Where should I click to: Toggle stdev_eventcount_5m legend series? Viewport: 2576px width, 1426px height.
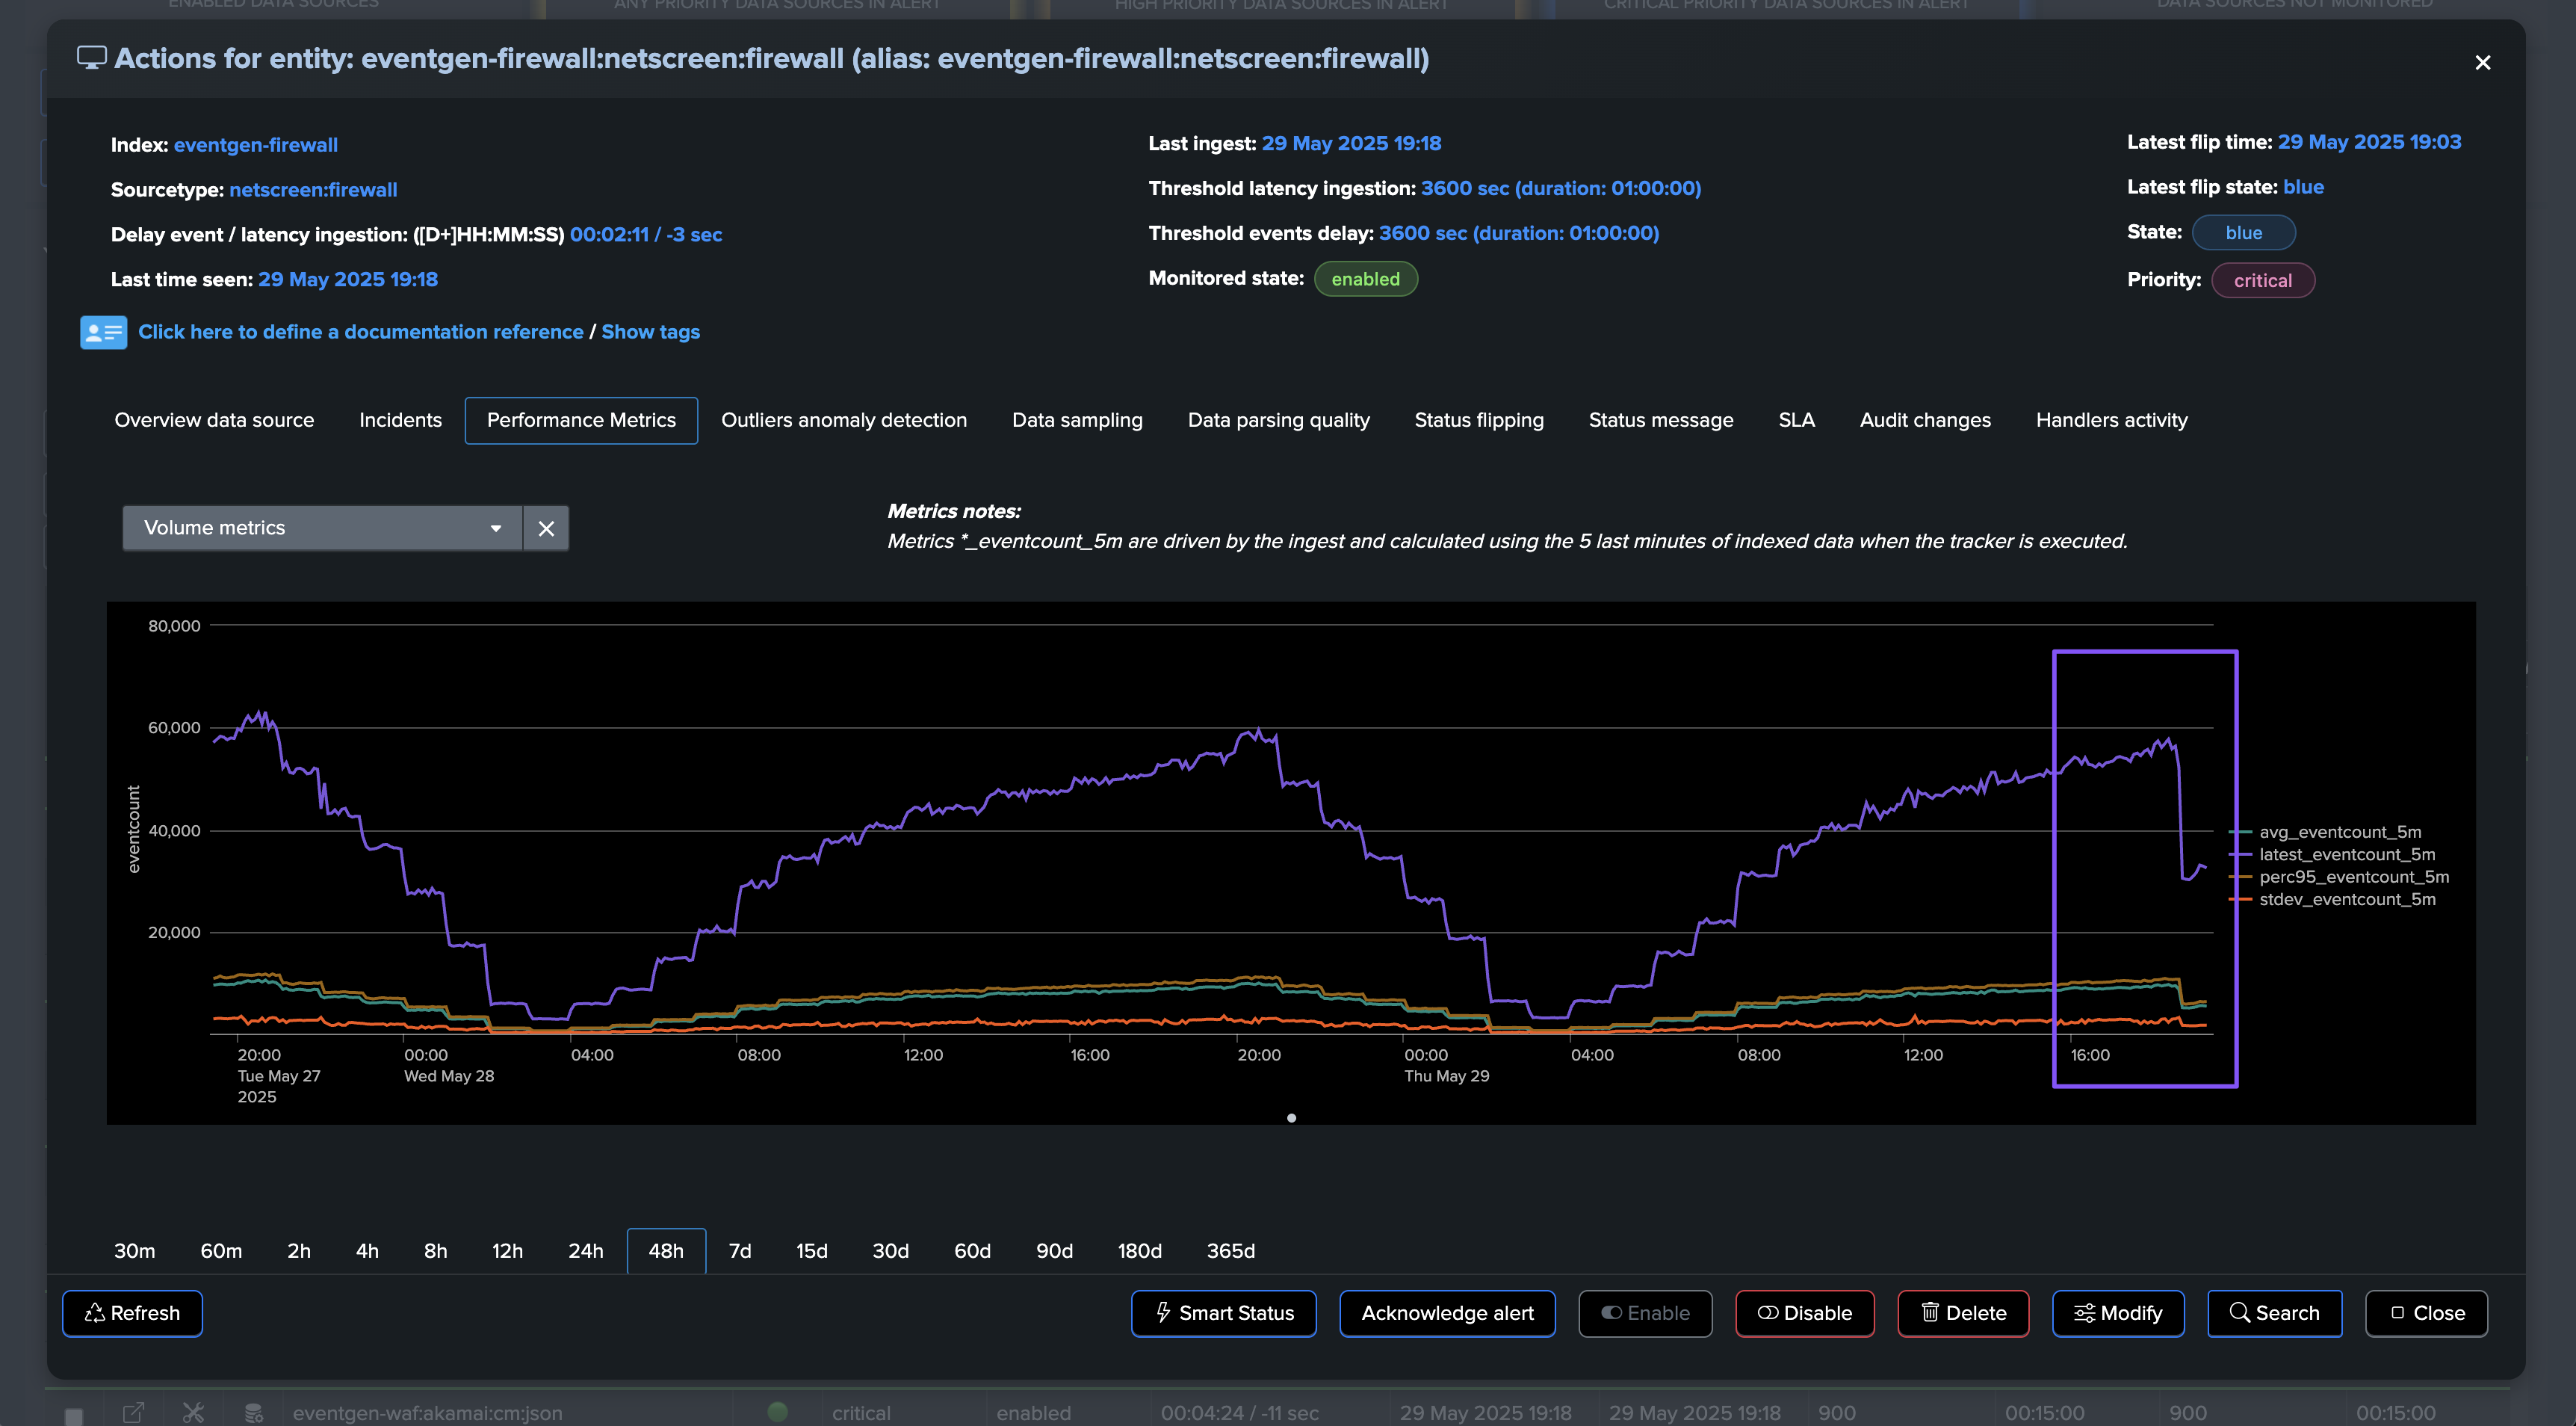point(2346,900)
